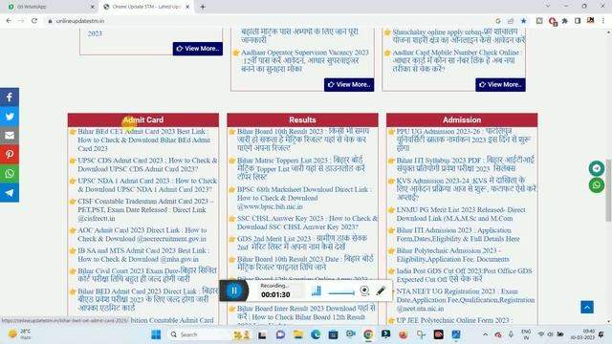Open Bihar ITI Syllabus 2023 PDF link
612x344 pixels.
click(466, 164)
